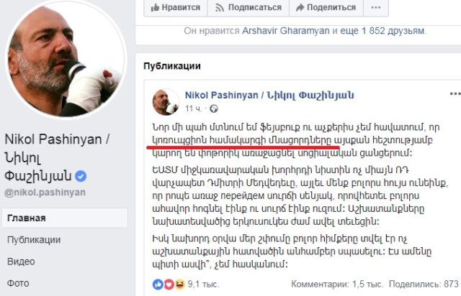461x296 pixels.
Task: Click the globe public privacy icon
Action: [x=214, y=108]
